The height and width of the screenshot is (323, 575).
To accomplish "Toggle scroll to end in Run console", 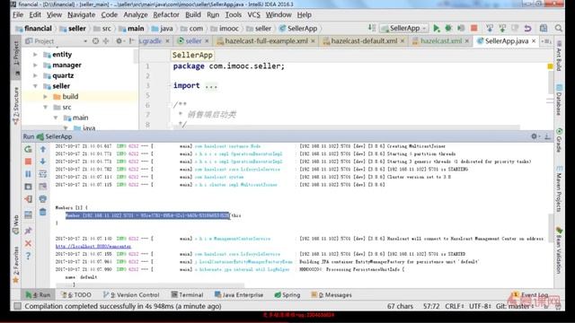I will tap(43, 187).
